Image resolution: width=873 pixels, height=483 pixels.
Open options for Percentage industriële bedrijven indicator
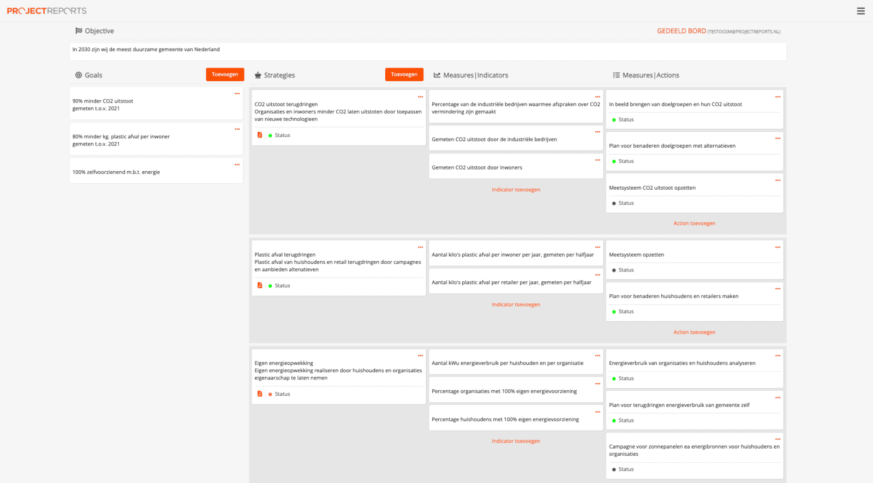click(597, 97)
